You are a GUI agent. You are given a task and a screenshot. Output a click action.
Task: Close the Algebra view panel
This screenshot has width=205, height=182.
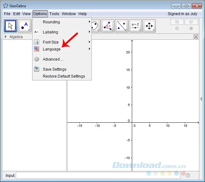tap(196, 37)
